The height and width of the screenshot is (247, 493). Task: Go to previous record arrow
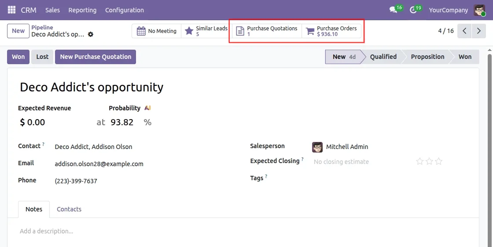point(464,31)
